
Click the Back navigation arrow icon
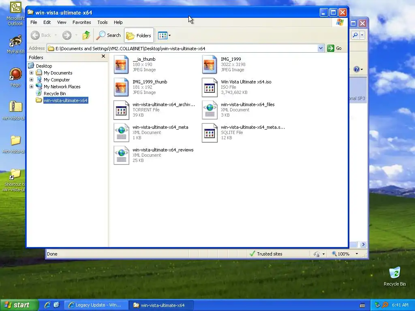coord(35,35)
